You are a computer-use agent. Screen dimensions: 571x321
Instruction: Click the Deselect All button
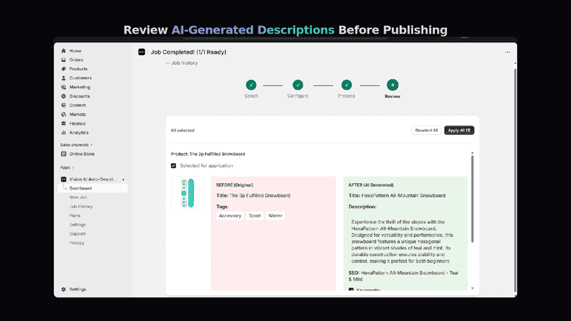click(426, 130)
